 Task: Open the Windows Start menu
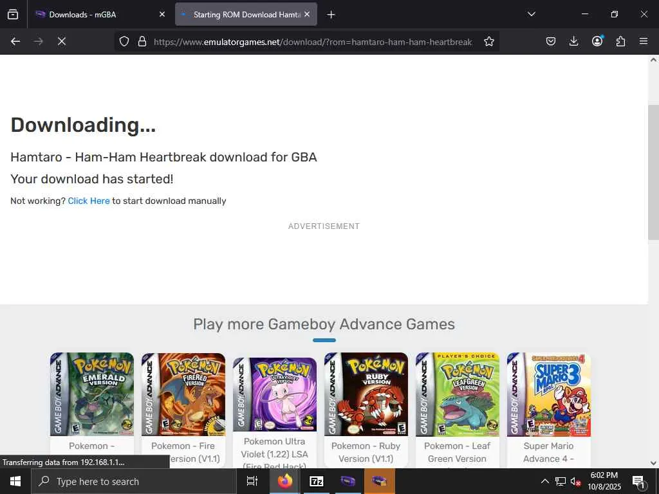(x=15, y=481)
